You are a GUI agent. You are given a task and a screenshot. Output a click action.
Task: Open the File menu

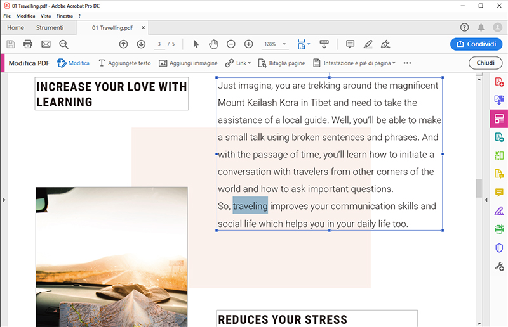coord(7,16)
